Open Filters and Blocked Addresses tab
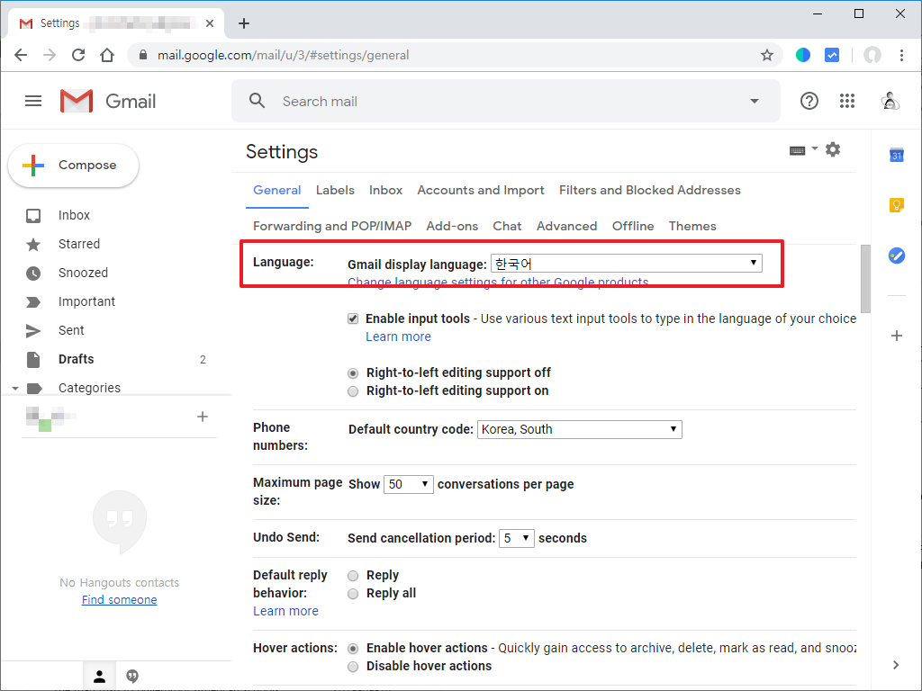The width and height of the screenshot is (922, 691). [650, 191]
